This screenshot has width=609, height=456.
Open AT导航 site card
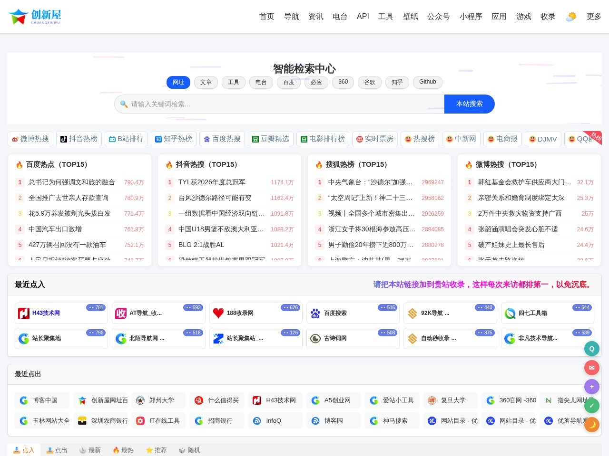pos(158,313)
